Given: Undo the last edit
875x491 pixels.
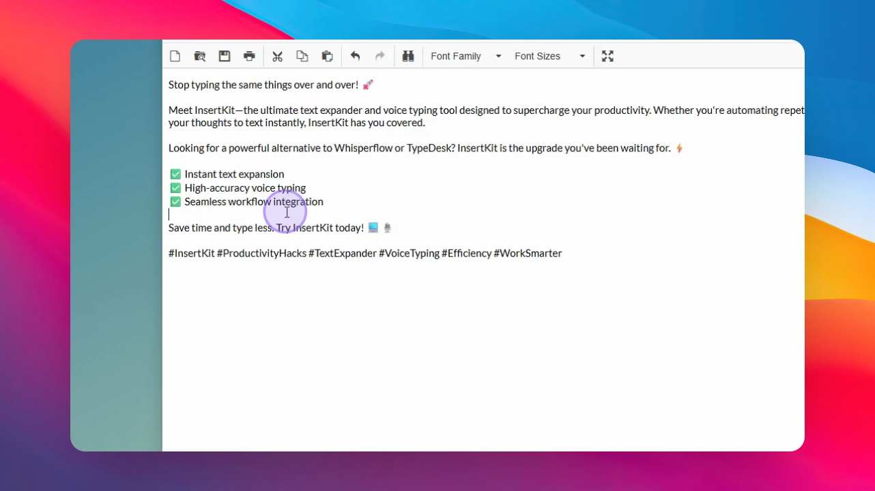Looking at the screenshot, I should (x=355, y=56).
